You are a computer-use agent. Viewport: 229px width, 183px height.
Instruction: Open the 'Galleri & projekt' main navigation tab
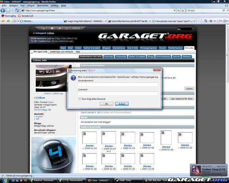(x=92, y=48)
